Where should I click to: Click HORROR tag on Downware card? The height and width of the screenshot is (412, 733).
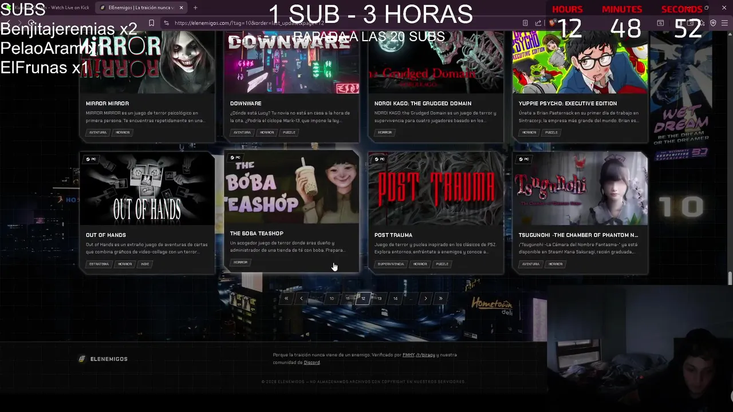(x=267, y=132)
